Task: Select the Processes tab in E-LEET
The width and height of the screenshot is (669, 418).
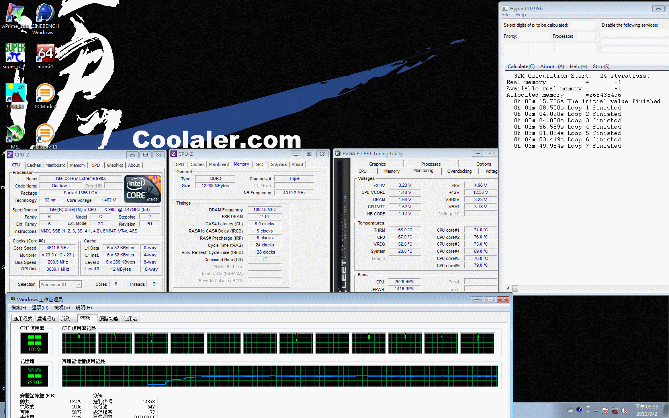Action: tap(431, 164)
